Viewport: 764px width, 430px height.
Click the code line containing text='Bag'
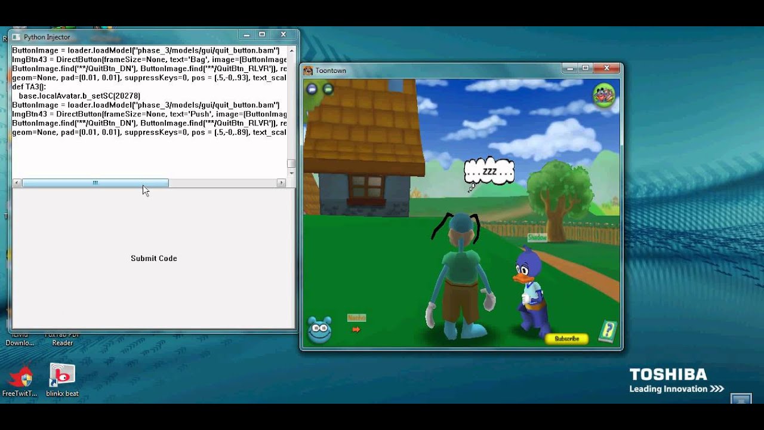point(149,60)
